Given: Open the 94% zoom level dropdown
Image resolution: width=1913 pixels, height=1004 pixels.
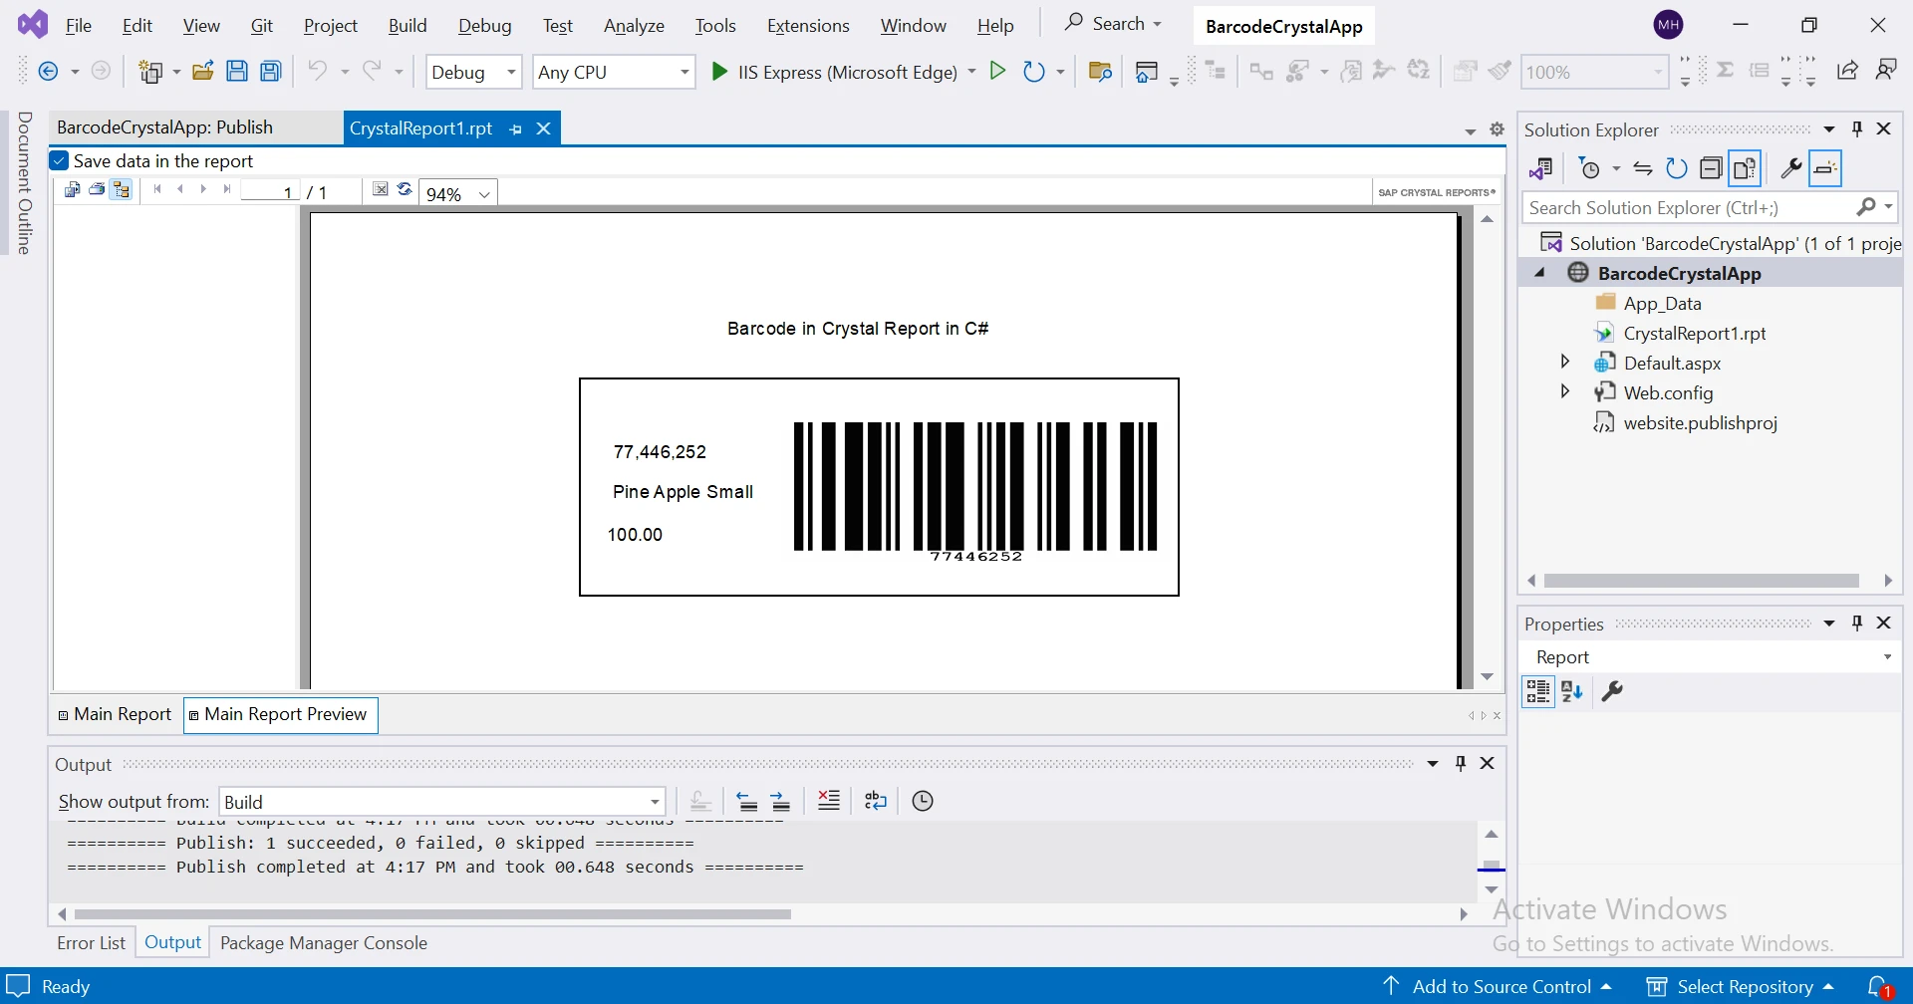Looking at the screenshot, I should [484, 194].
